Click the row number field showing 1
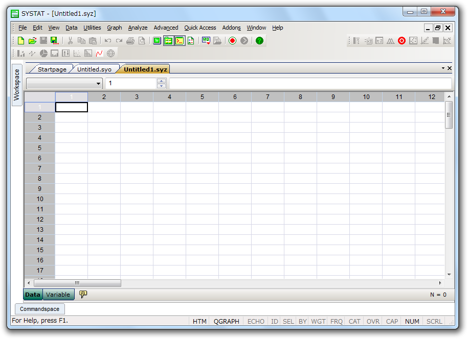Image resolution: width=468 pixels, height=339 pixels. [x=131, y=83]
